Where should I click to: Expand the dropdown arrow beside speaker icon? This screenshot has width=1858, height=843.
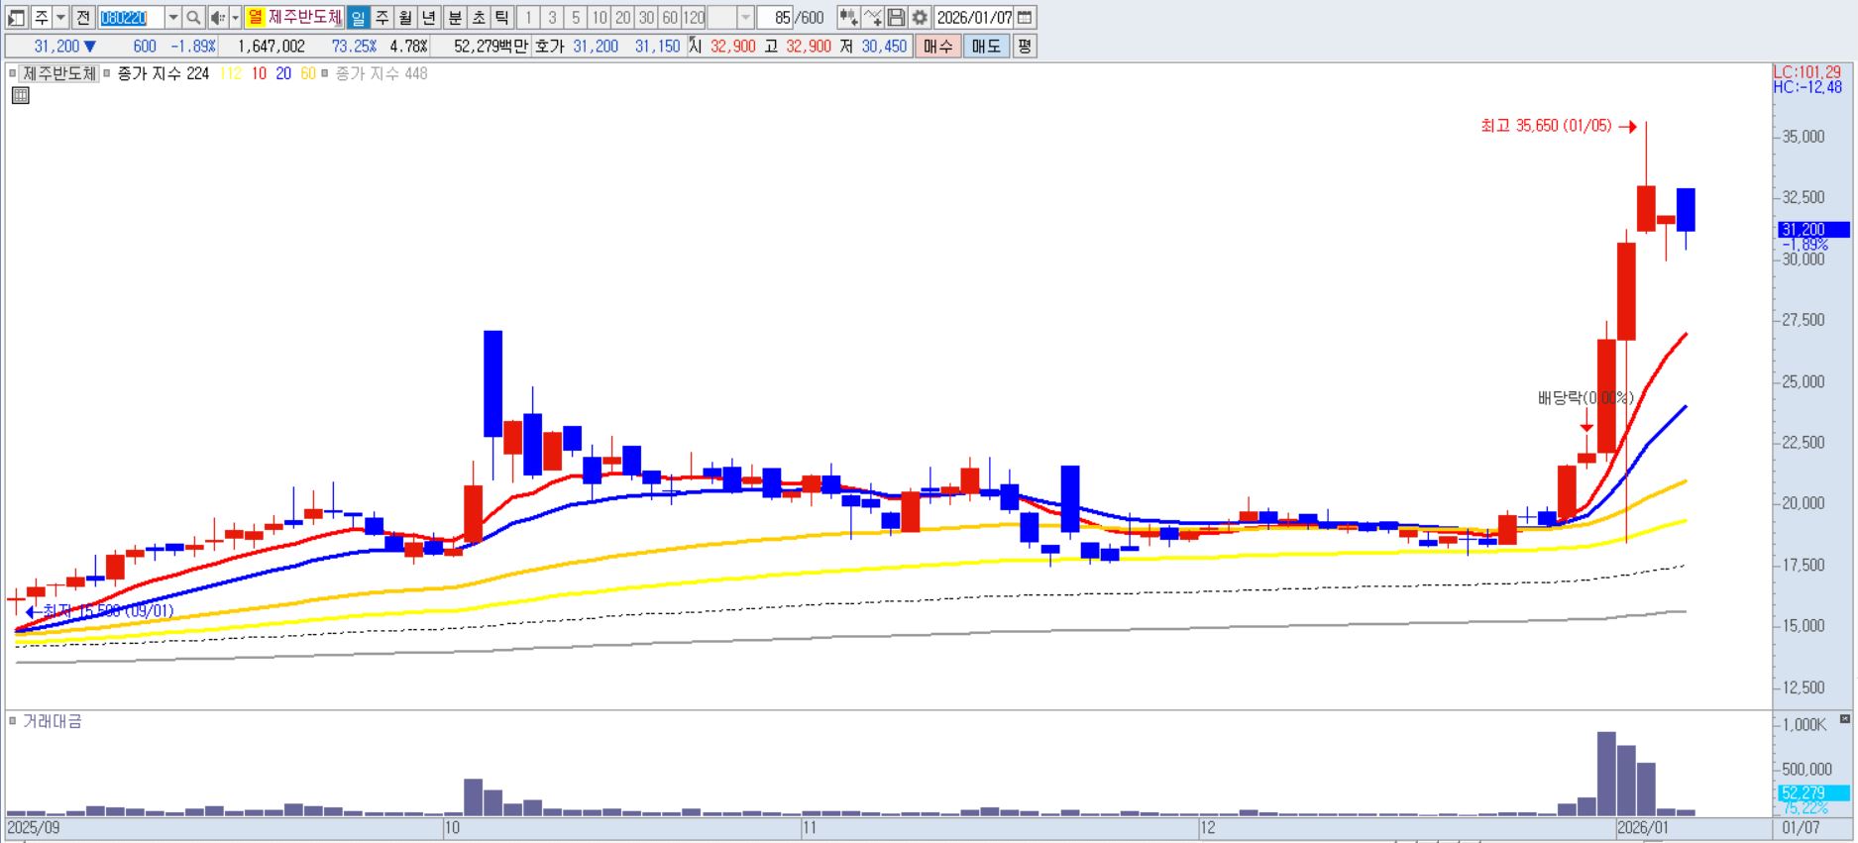235,18
